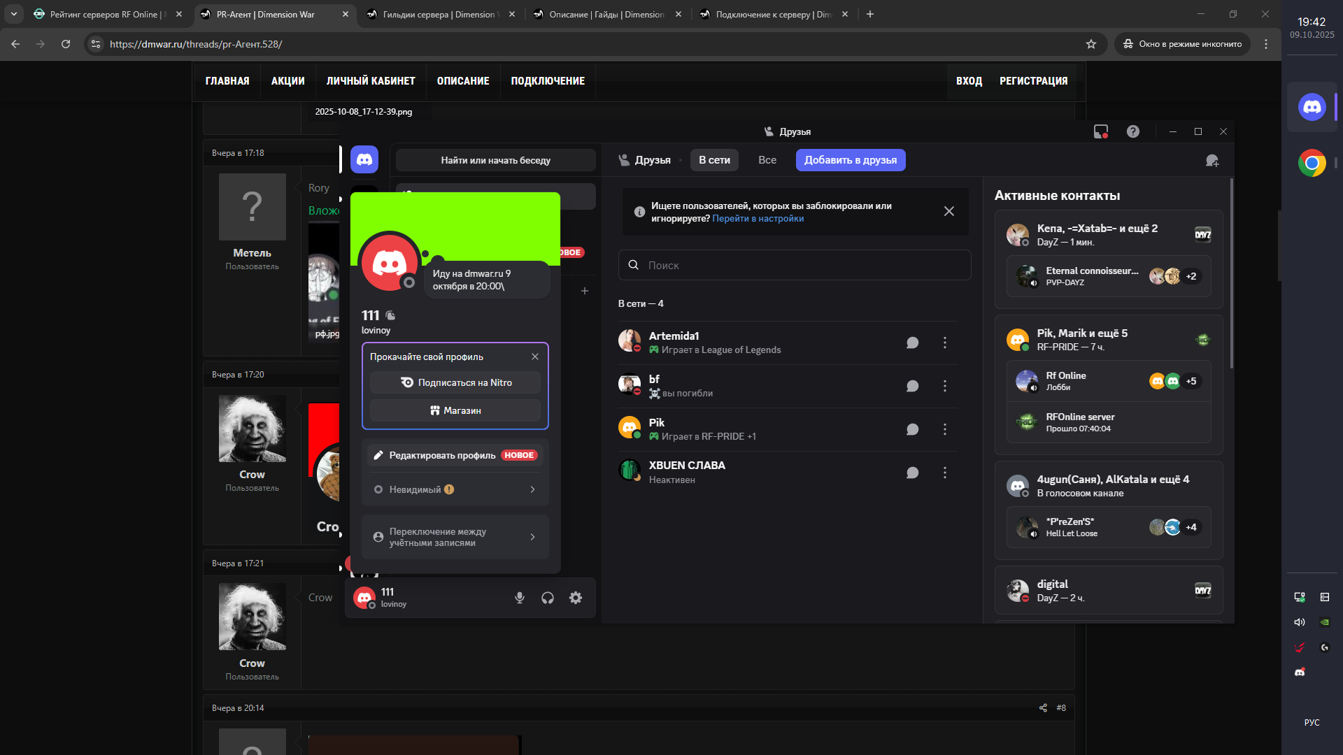Image resolution: width=1343 pixels, height=755 pixels.
Task: Close the 'Прокачайте свой профиль' promo card
Action: coord(535,357)
